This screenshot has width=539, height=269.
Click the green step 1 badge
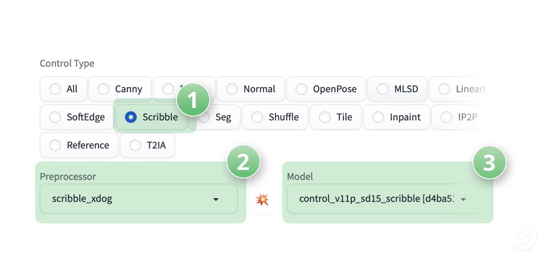193,100
